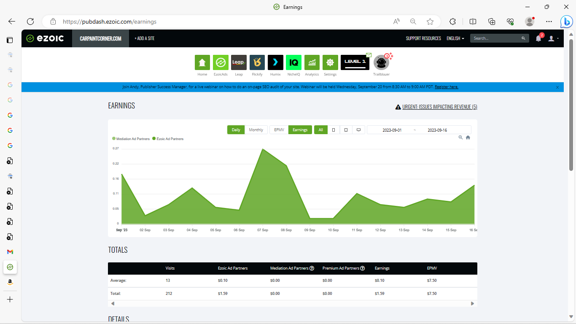
Task: Start Read Aloud from address bar
Action: point(396,22)
